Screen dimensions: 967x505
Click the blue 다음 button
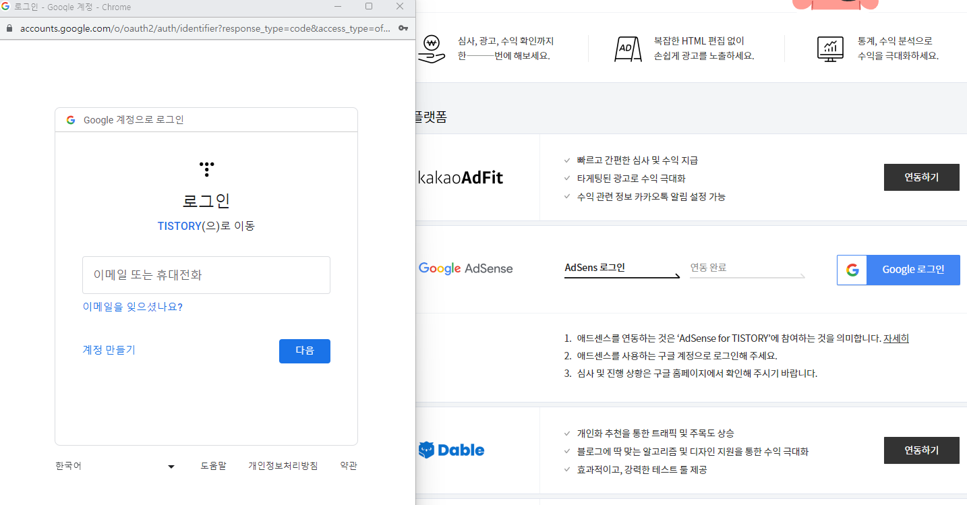click(305, 351)
